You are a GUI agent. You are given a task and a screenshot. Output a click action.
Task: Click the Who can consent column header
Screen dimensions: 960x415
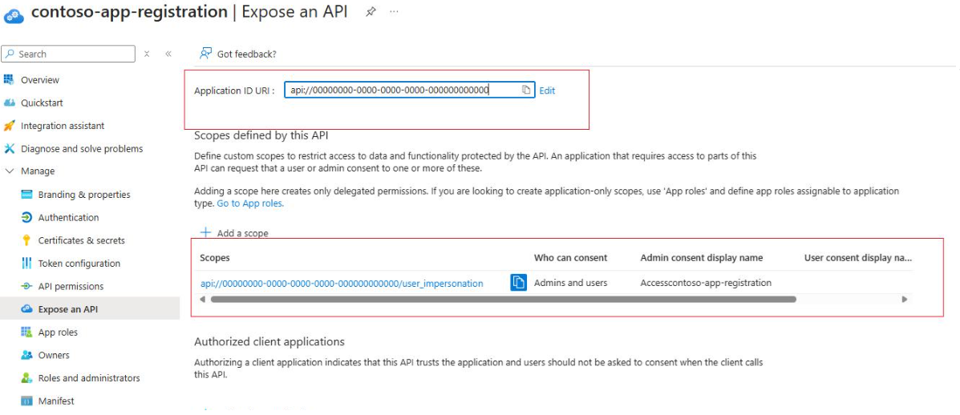[x=570, y=258]
